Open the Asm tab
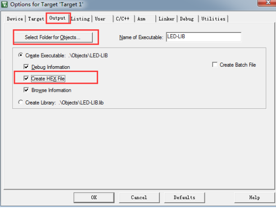276x208 pixels. 145,19
